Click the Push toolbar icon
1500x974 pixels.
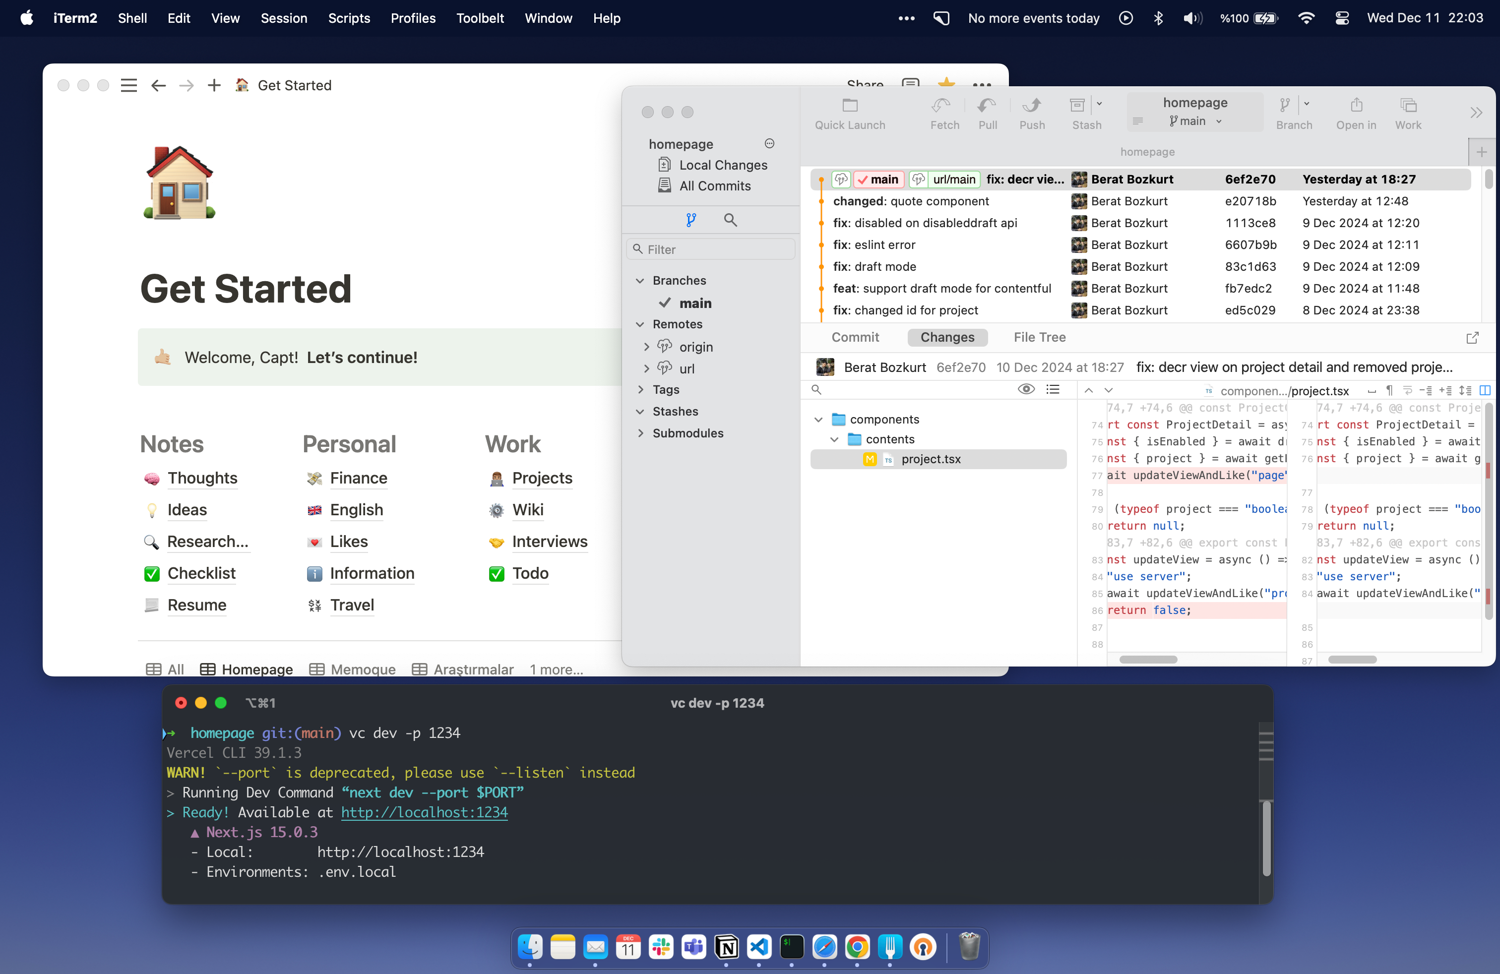1031,106
